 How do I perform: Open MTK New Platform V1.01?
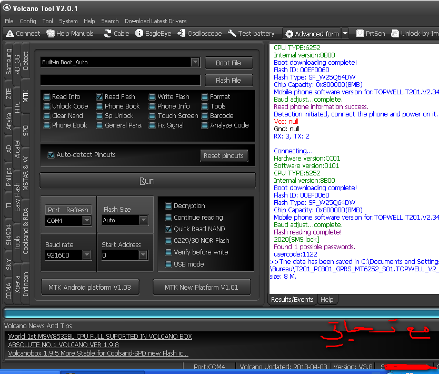pos(201,287)
